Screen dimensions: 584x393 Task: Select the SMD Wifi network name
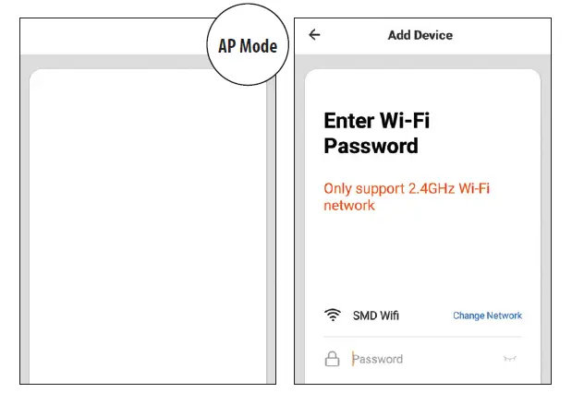pyautogui.click(x=376, y=316)
